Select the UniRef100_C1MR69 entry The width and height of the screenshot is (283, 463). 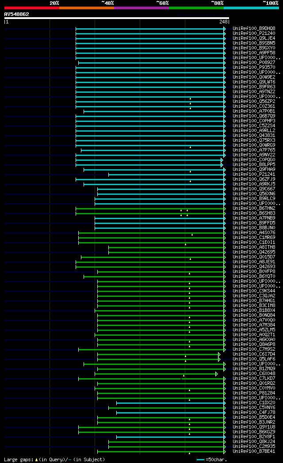tap(254, 237)
